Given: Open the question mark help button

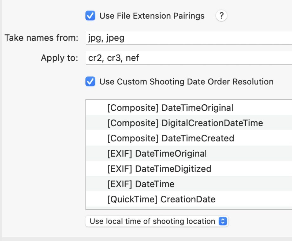Looking at the screenshot, I should pos(221,16).
